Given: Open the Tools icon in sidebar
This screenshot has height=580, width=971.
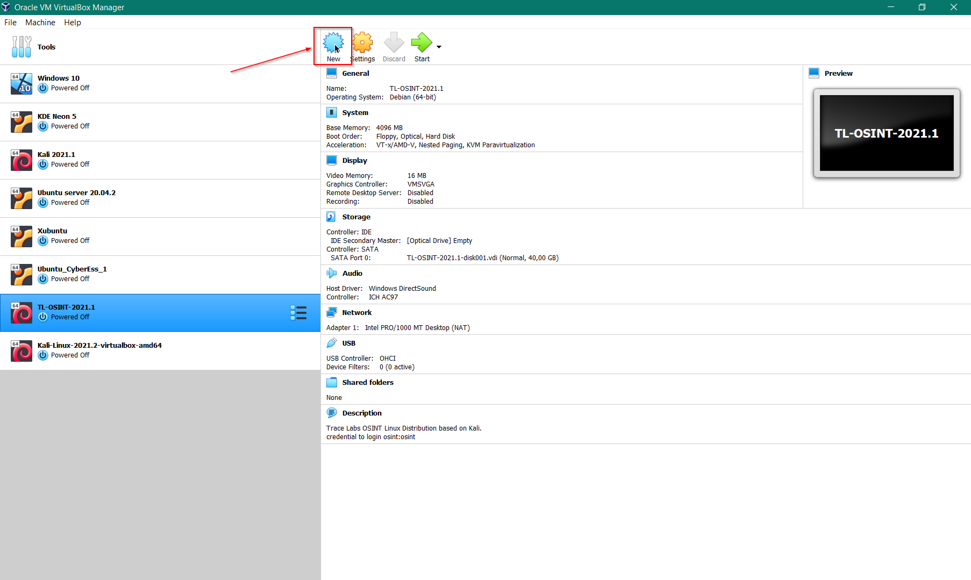Looking at the screenshot, I should pyautogui.click(x=22, y=47).
